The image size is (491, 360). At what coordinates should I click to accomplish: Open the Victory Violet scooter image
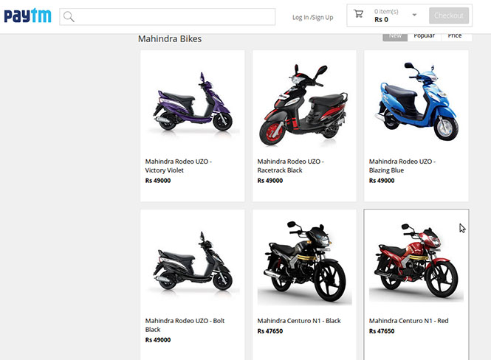coord(193,102)
